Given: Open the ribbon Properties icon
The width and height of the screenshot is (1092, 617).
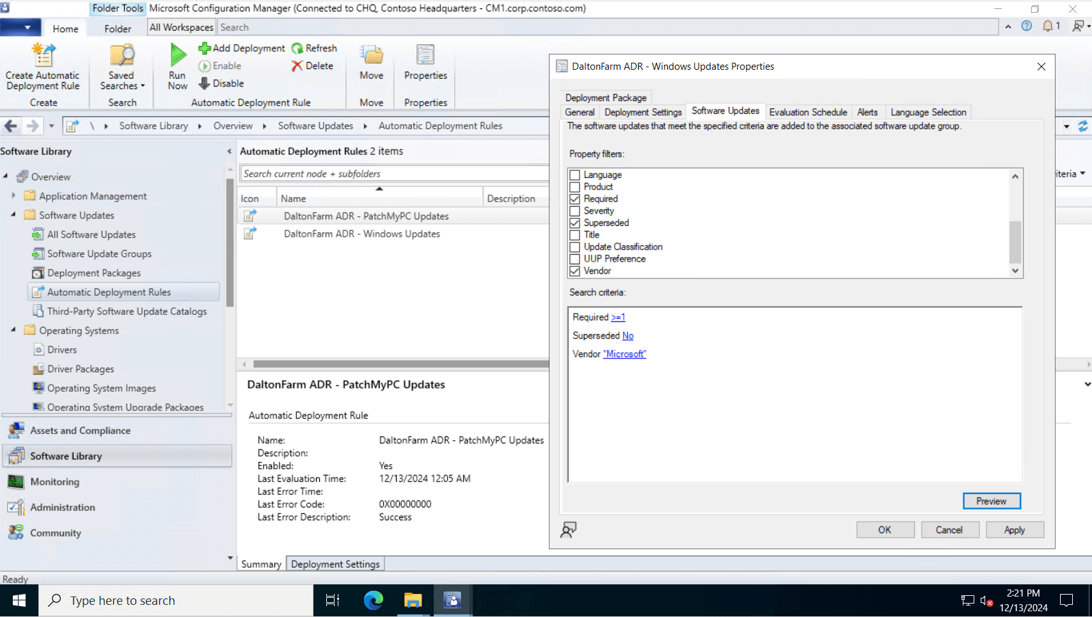Looking at the screenshot, I should [425, 55].
